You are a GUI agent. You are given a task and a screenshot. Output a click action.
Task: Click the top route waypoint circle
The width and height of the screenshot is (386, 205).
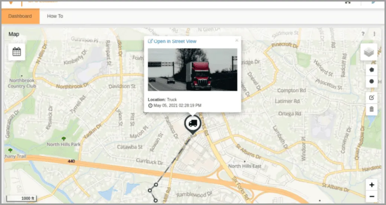pyautogui.click(x=156, y=184)
